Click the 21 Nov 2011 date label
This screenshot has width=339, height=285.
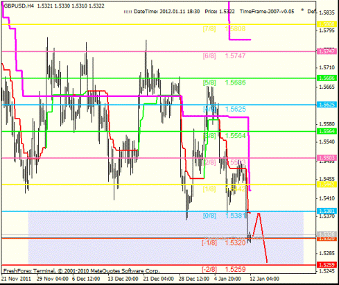coord(16,279)
